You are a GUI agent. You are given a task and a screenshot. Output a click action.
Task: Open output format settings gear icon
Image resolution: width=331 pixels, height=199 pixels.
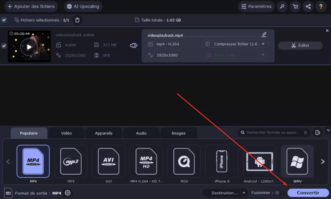pyautogui.click(x=68, y=193)
